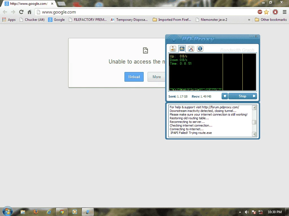Viewport: 289px width, 216px height.
Task: Open Apps bookmark shortcut
Action: click(9, 20)
